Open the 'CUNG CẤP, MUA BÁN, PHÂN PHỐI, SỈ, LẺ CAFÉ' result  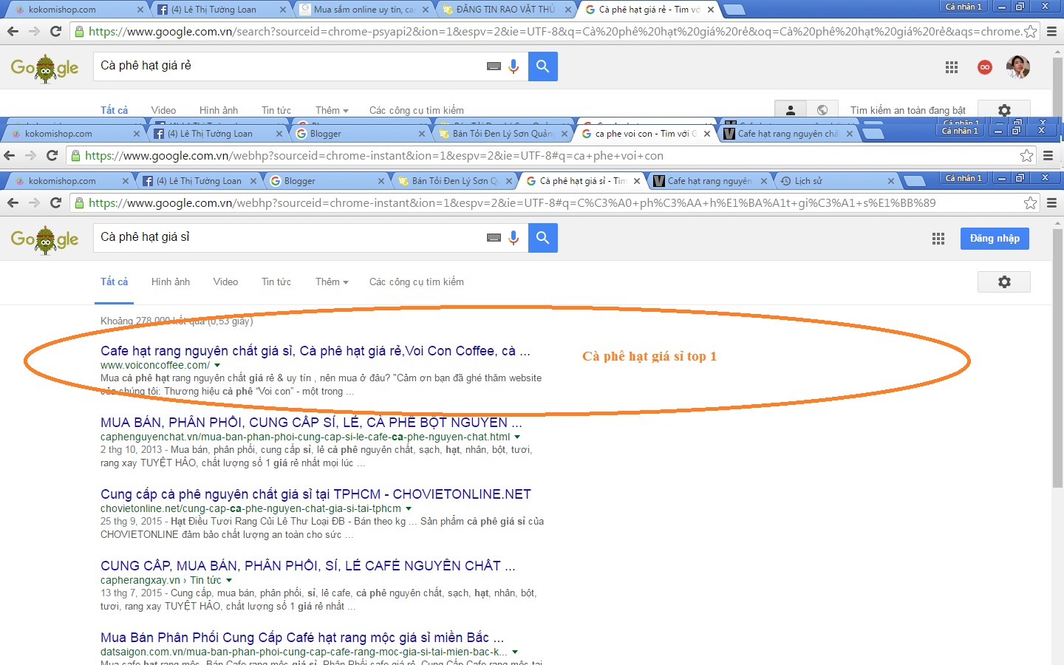[308, 566]
